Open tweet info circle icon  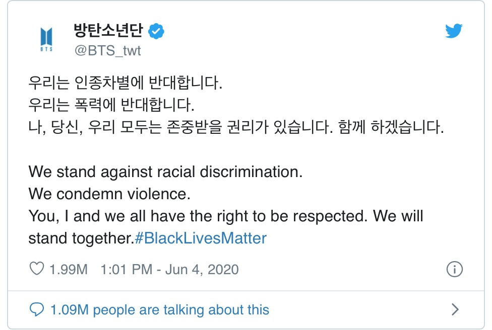[454, 269]
